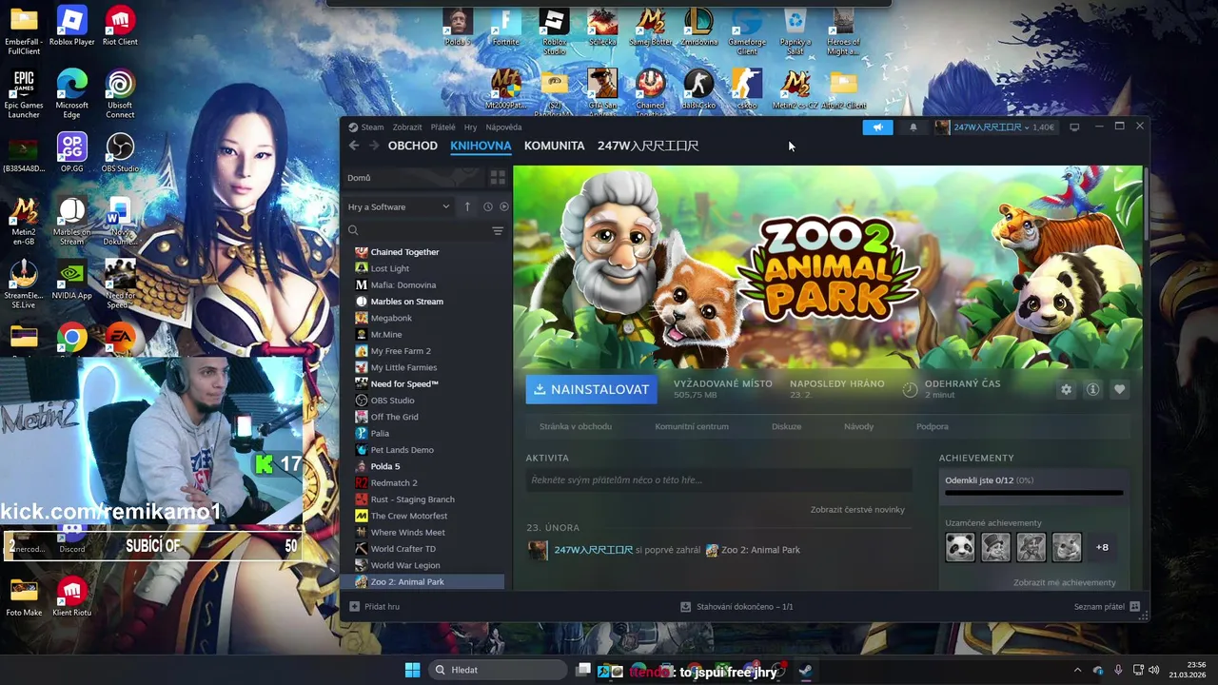Open the taskbar volume icon
Image resolution: width=1218 pixels, height=685 pixels.
coord(1153,670)
